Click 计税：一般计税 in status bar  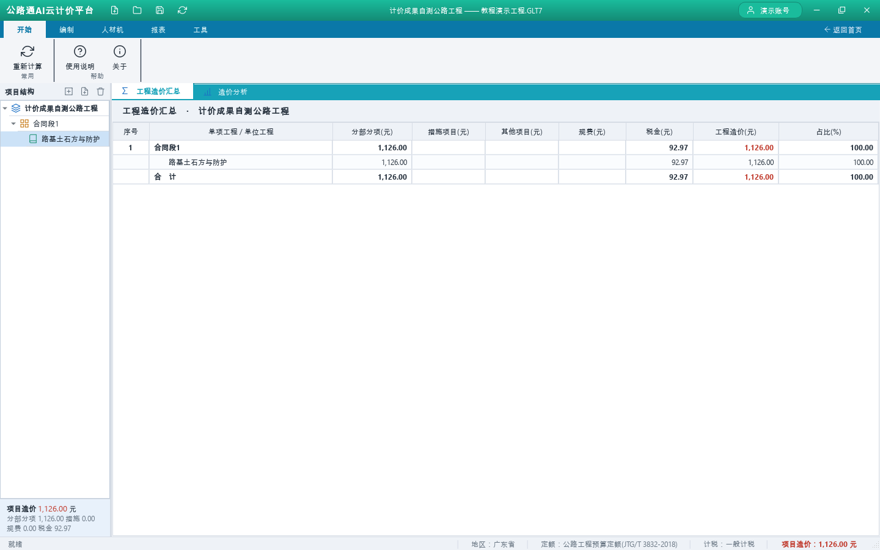click(728, 544)
